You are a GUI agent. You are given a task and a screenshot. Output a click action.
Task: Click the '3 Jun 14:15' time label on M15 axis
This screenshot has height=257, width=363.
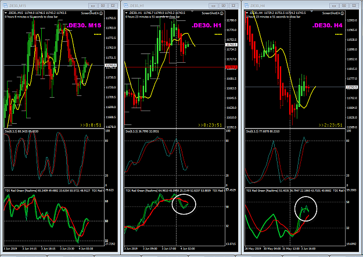click(x=30, y=249)
